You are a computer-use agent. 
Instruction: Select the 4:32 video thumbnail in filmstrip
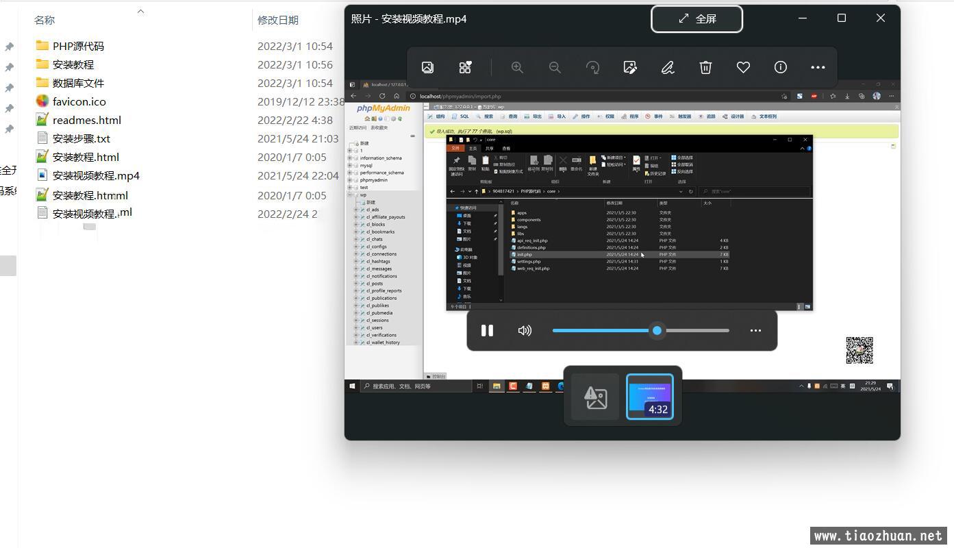650,397
